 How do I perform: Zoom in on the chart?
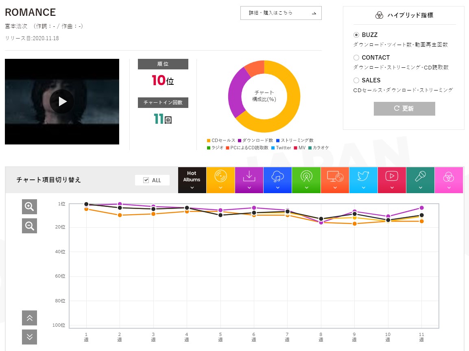pyautogui.click(x=29, y=207)
